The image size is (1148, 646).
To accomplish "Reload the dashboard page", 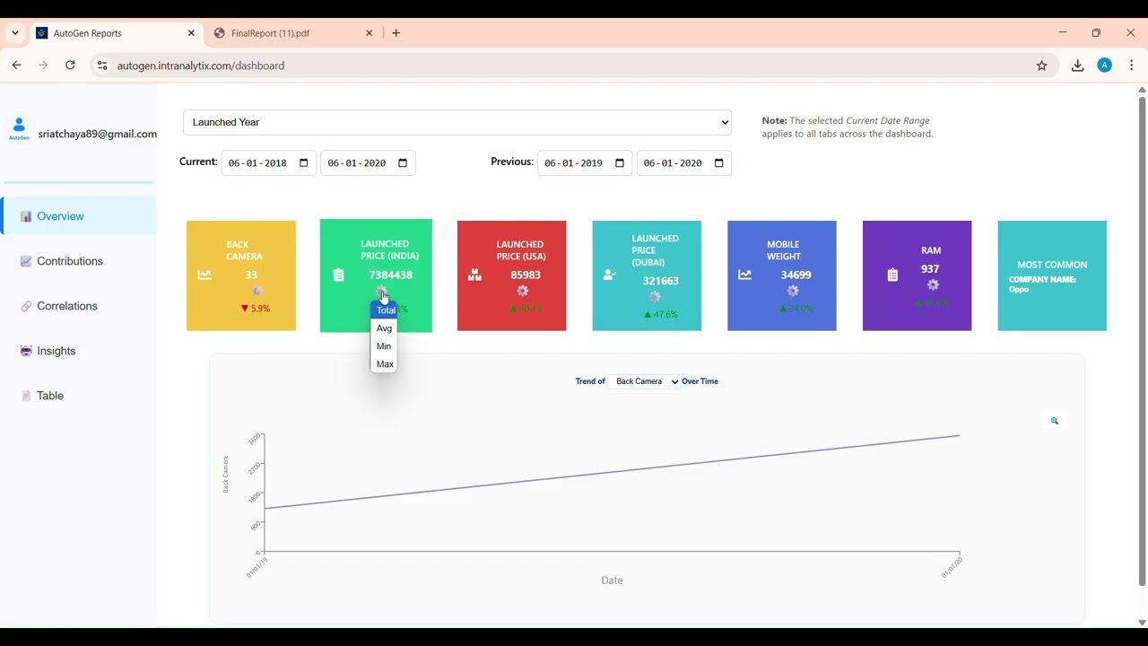I will [70, 65].
